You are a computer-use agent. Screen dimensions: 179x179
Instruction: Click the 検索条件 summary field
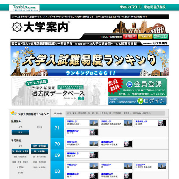tap(115, 113)
